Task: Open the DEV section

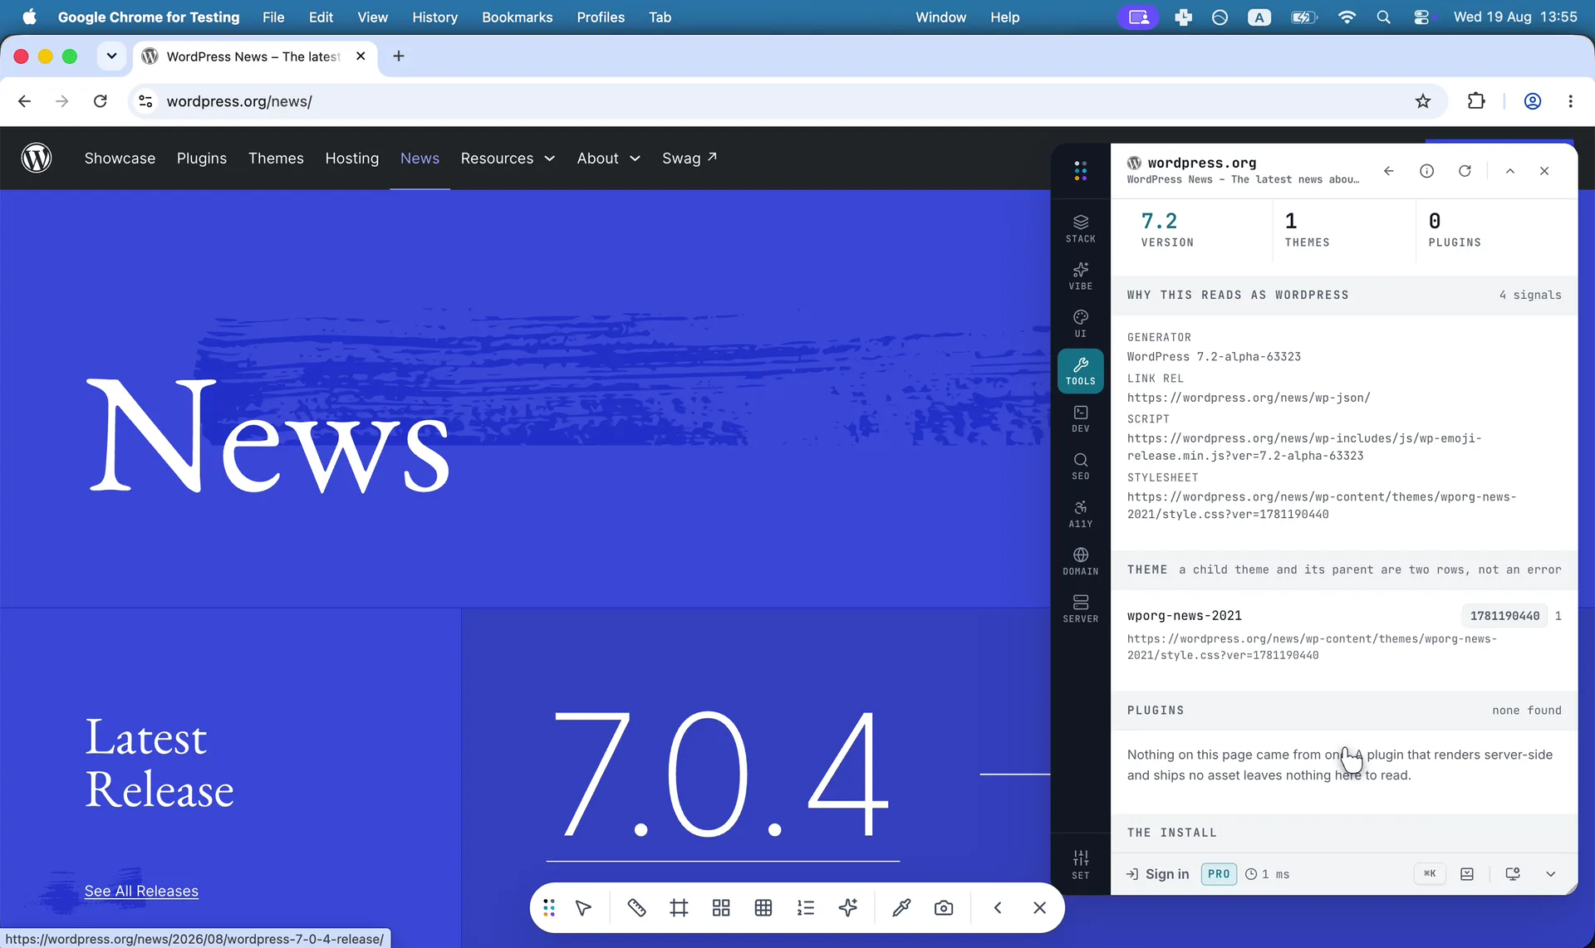Action: tap(1080, 418)
